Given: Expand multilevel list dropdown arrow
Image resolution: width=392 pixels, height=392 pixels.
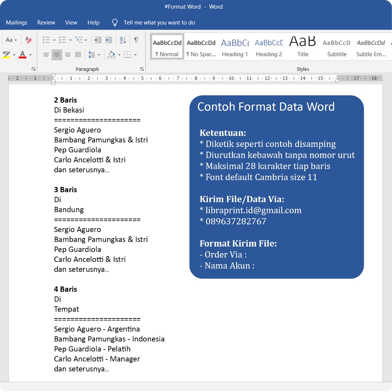Looking at the screenshot, I should tap(86, 40).
